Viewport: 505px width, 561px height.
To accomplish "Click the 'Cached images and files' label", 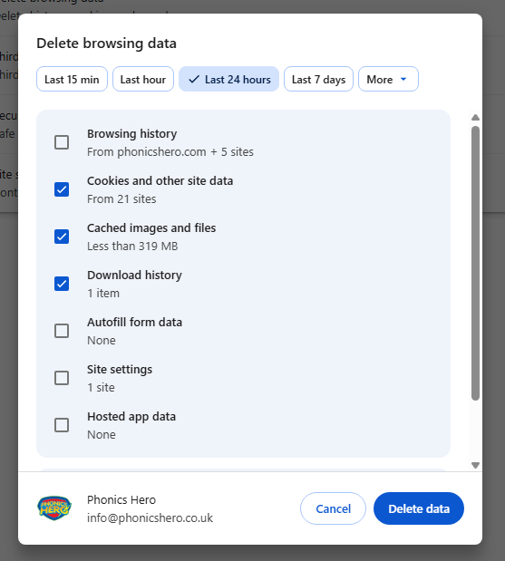I will [x=151, y=227].
